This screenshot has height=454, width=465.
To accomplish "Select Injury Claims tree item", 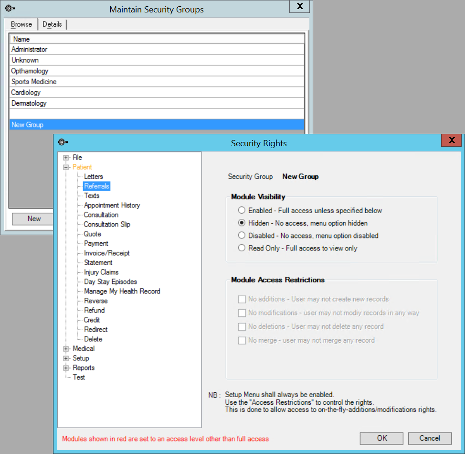I will (x=101, y=272).
